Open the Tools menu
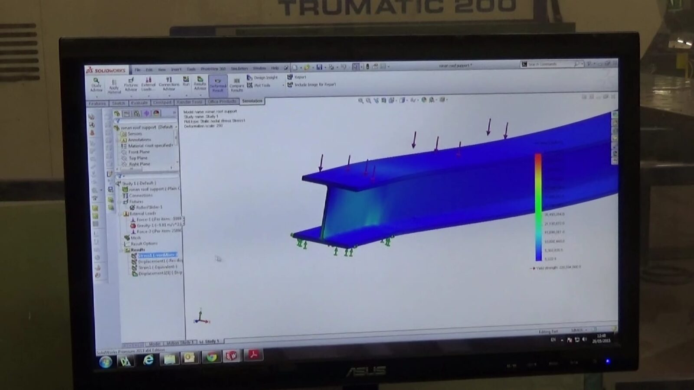 (x=191, y=69)
